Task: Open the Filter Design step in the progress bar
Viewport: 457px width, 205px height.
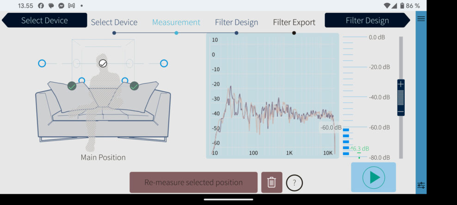Action: click(x=236, y=22)
